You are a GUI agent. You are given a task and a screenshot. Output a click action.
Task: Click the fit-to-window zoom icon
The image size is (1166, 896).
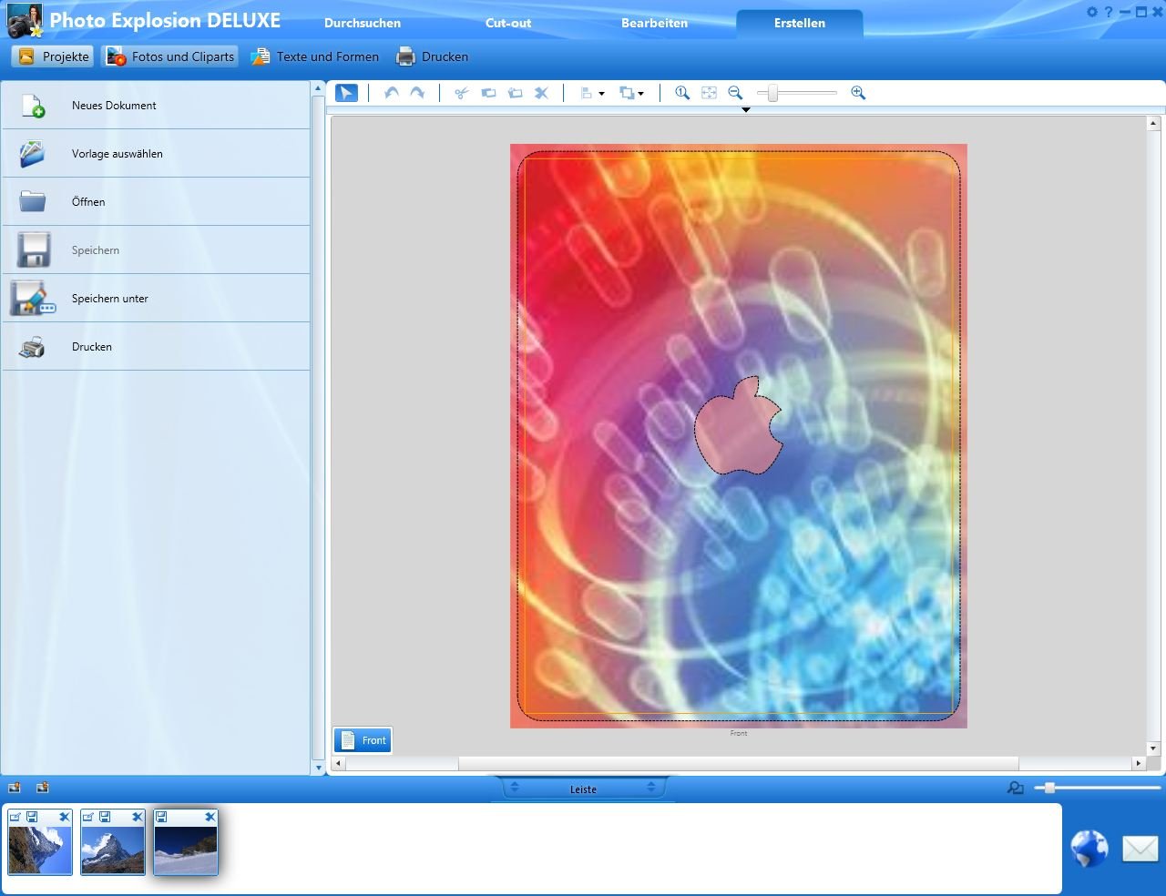coord(709,93)
